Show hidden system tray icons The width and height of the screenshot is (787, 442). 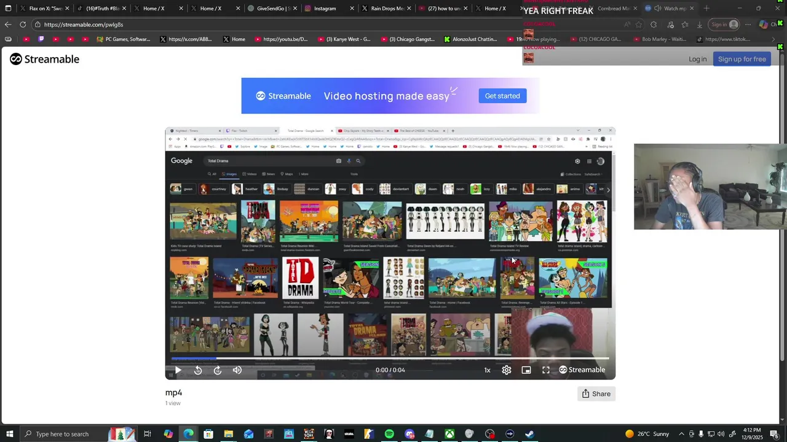point(681,434)
